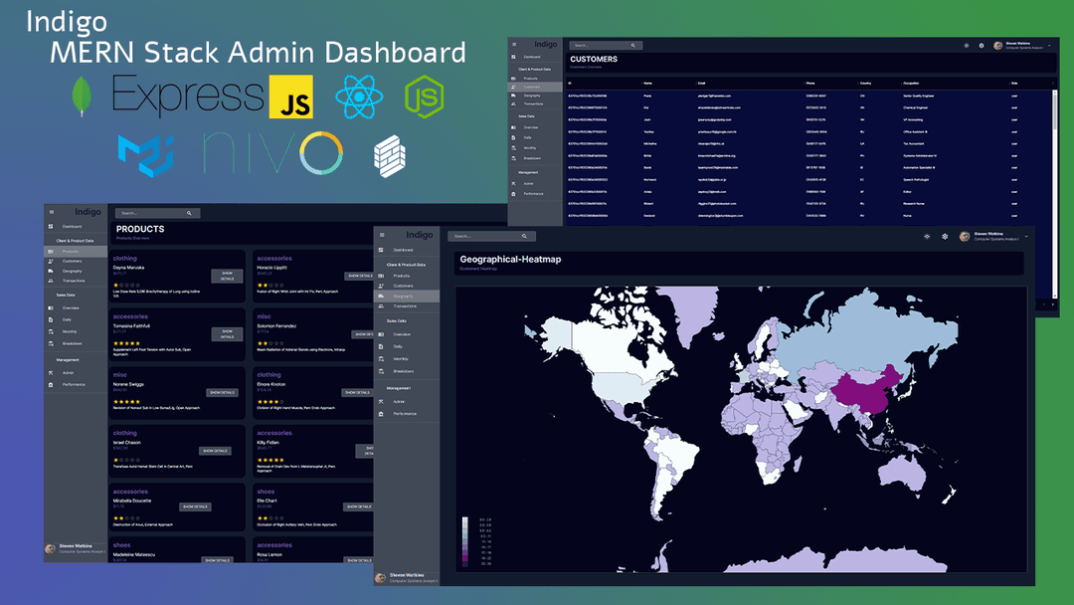The image size is (1074, 605).
Task: Focus the search field in Geography window
Action: (x=492, y=237)
